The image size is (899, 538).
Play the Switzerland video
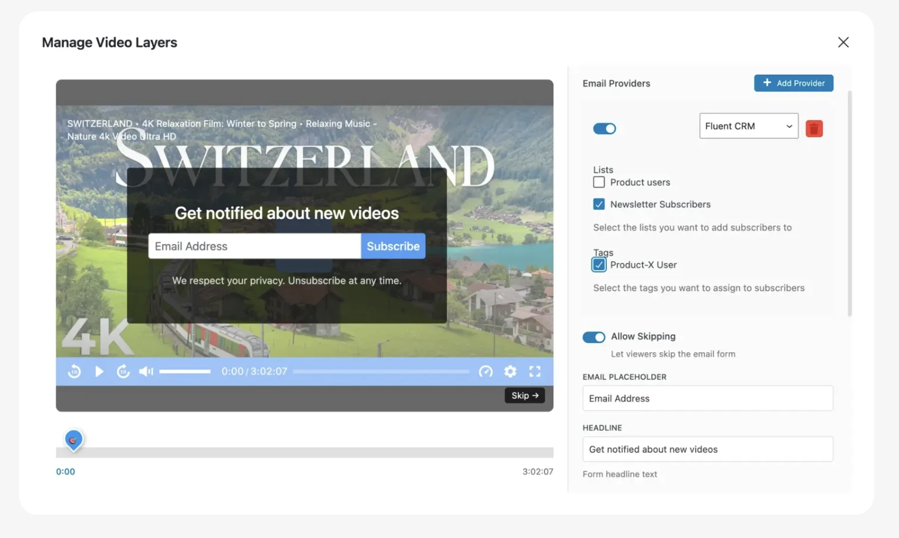(99, 372)
